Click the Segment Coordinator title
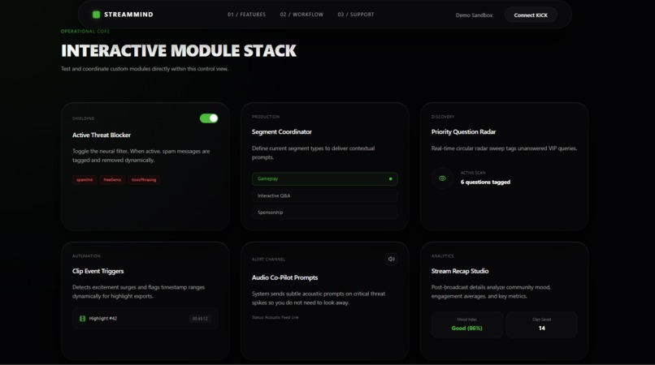Image resolution: width=655 pixels, height=365 pixels. 281,132
